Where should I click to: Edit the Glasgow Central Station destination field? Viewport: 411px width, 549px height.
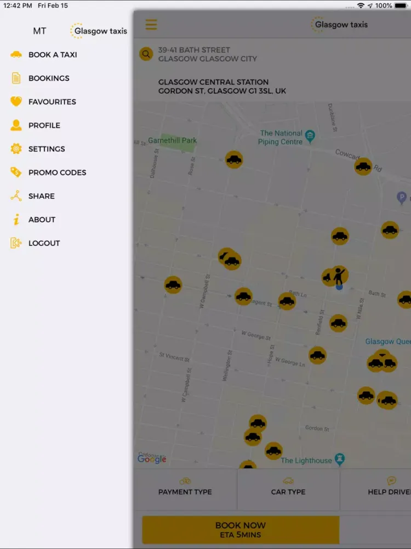tap(222, 86)
